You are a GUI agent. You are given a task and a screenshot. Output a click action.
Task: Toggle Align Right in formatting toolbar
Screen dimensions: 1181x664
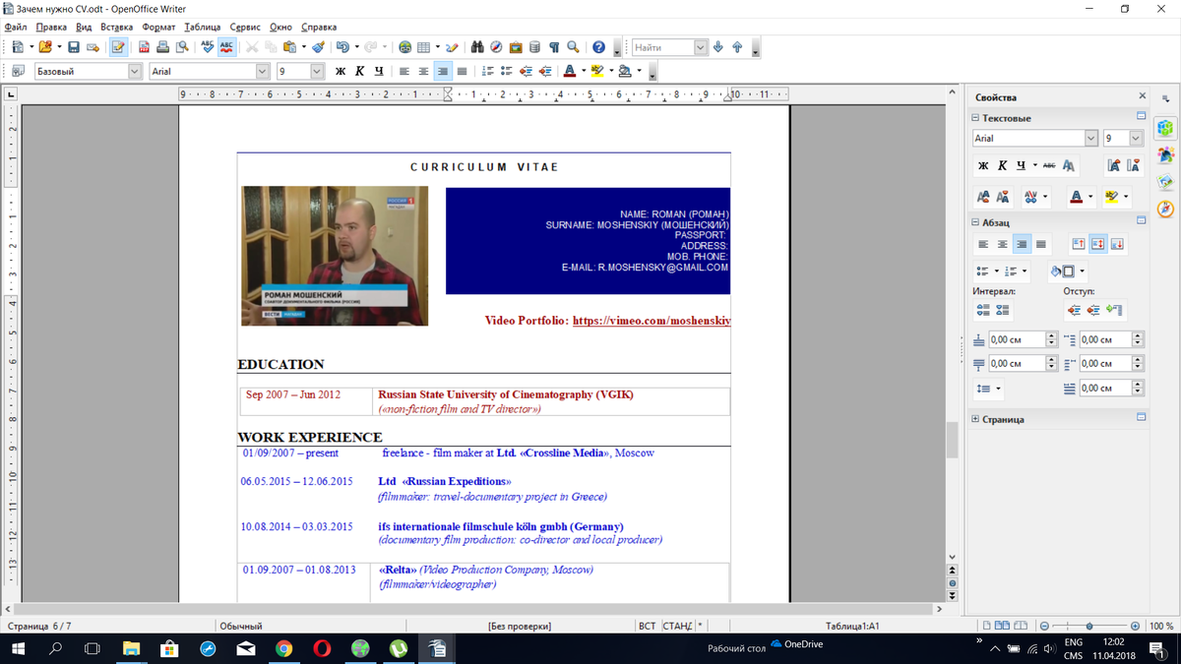(443, 71)
